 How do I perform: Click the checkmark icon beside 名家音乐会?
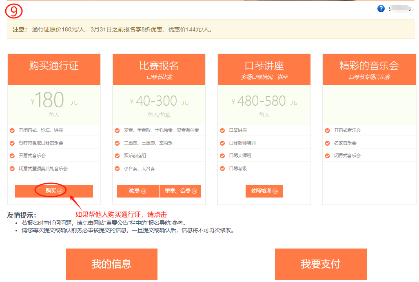pyautogui.click(x=328, y=143)
